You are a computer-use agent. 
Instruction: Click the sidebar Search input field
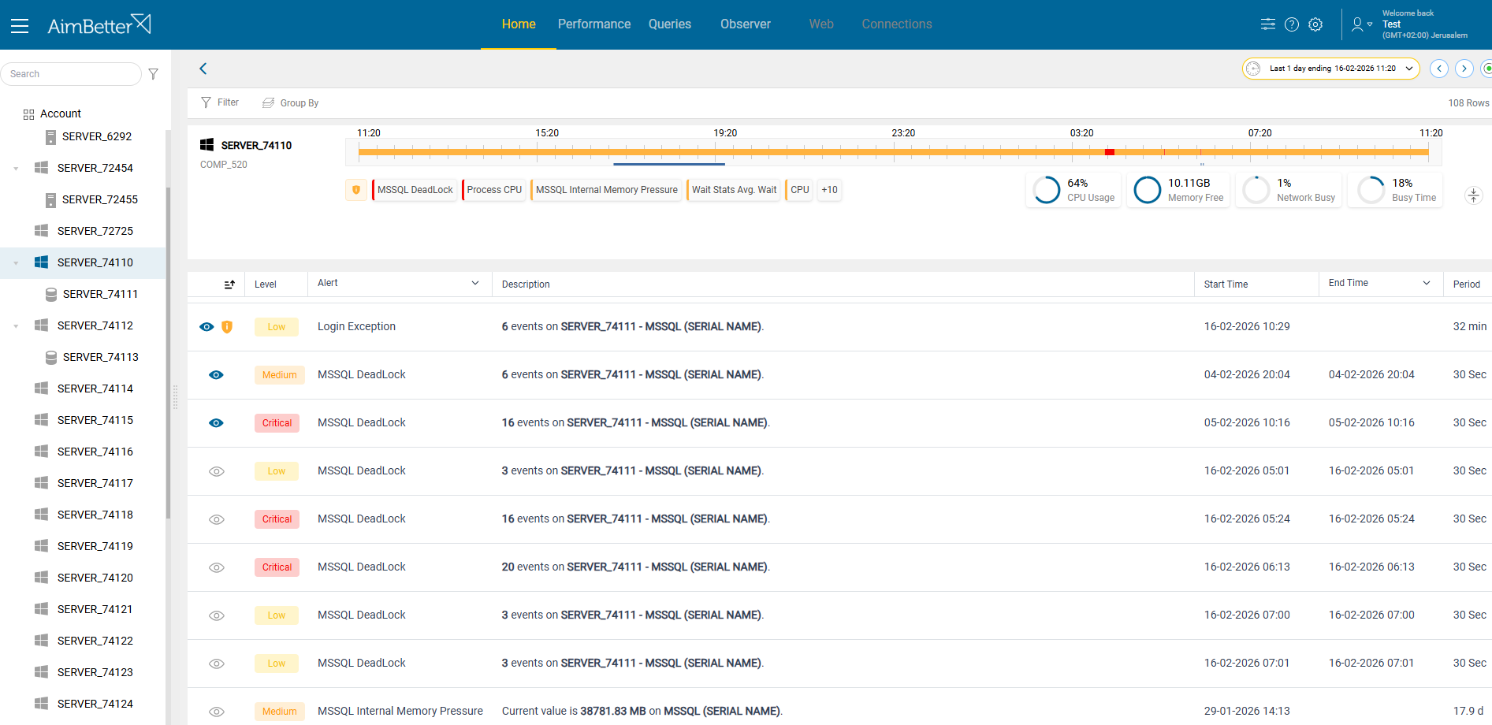click(71, 74)
